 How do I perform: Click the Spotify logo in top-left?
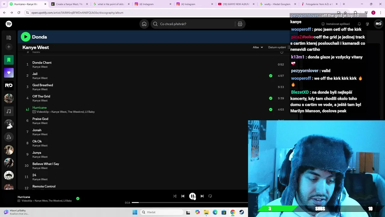pos(9,24)
